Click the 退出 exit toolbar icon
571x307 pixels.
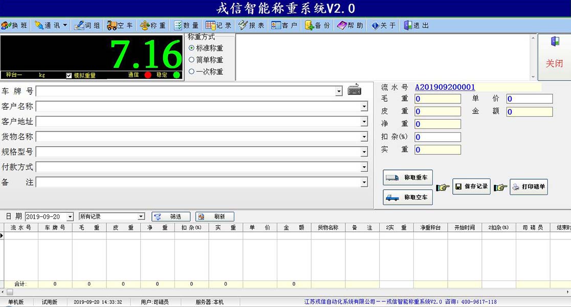coord(408,26)
